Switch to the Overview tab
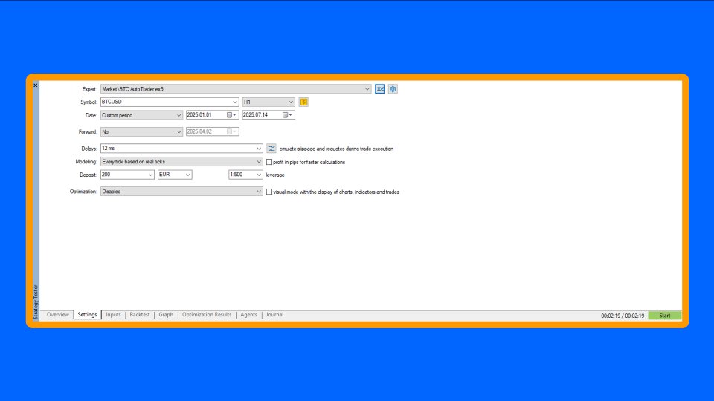Image resolution: width=714 pixels, height=401 pixels. coord(58,315)
